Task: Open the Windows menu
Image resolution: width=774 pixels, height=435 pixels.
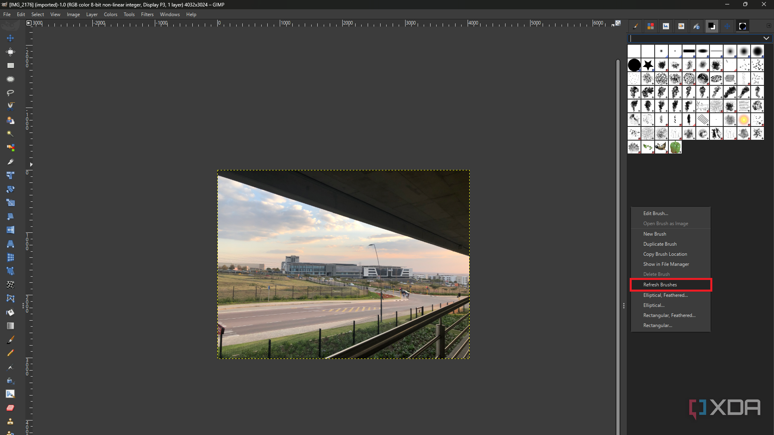Action: click(170, 14)
